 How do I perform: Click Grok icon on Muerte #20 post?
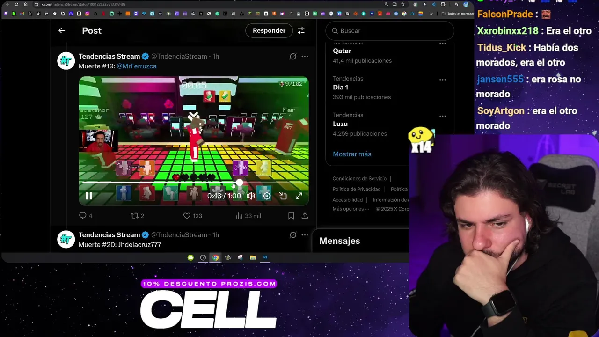click(293, 235)
